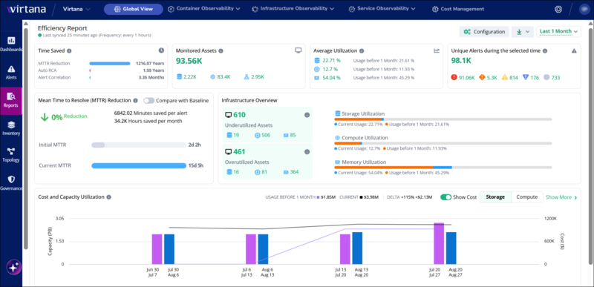
Task: Click the blue alert icon 176
Action: point(526,77)
